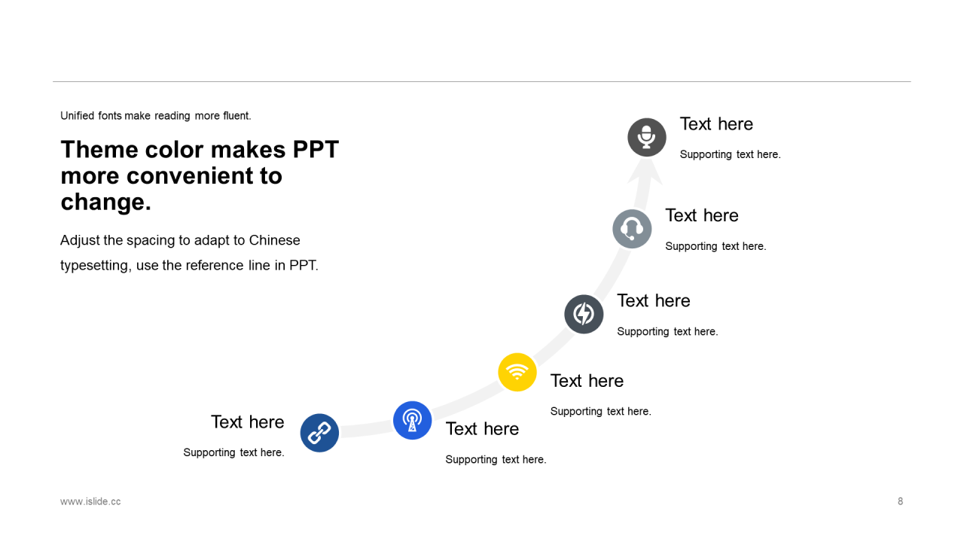The image size is (964, 542).
Task: Click the "Adjust the spacing" paragraph text
Action: pos(190,253)
